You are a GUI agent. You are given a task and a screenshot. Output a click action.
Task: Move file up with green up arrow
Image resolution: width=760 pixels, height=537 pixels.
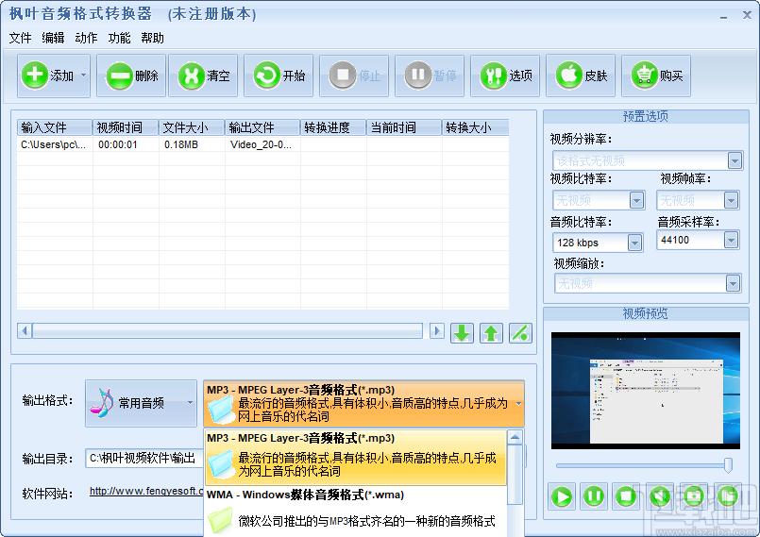tap(491, 333)
